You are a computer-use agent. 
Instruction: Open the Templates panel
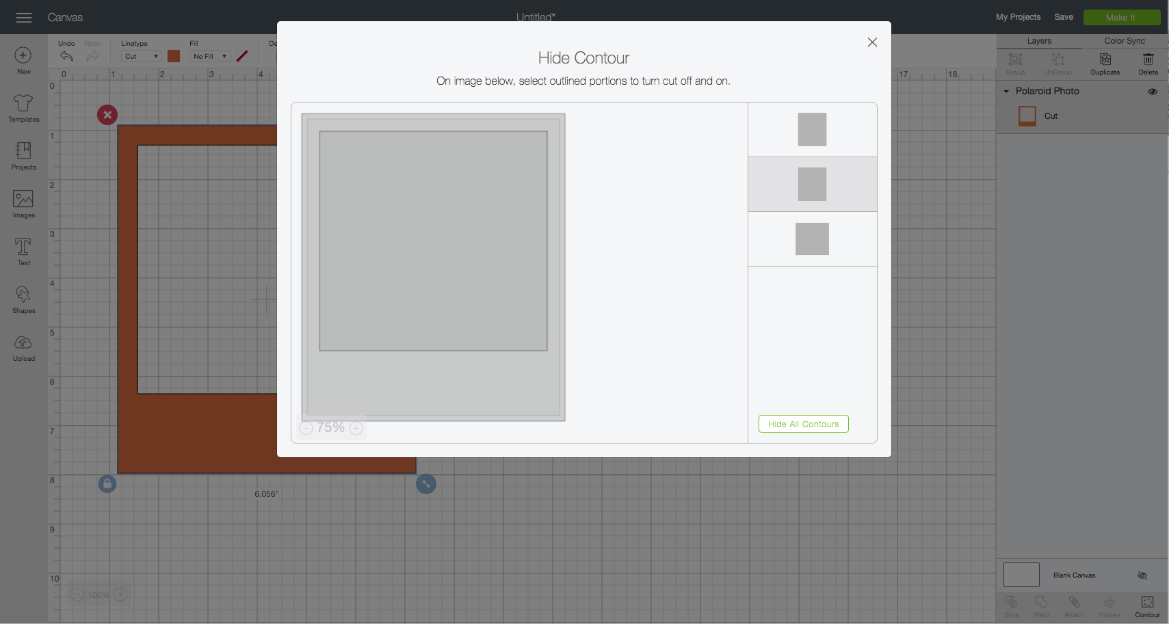coord(23,108)
